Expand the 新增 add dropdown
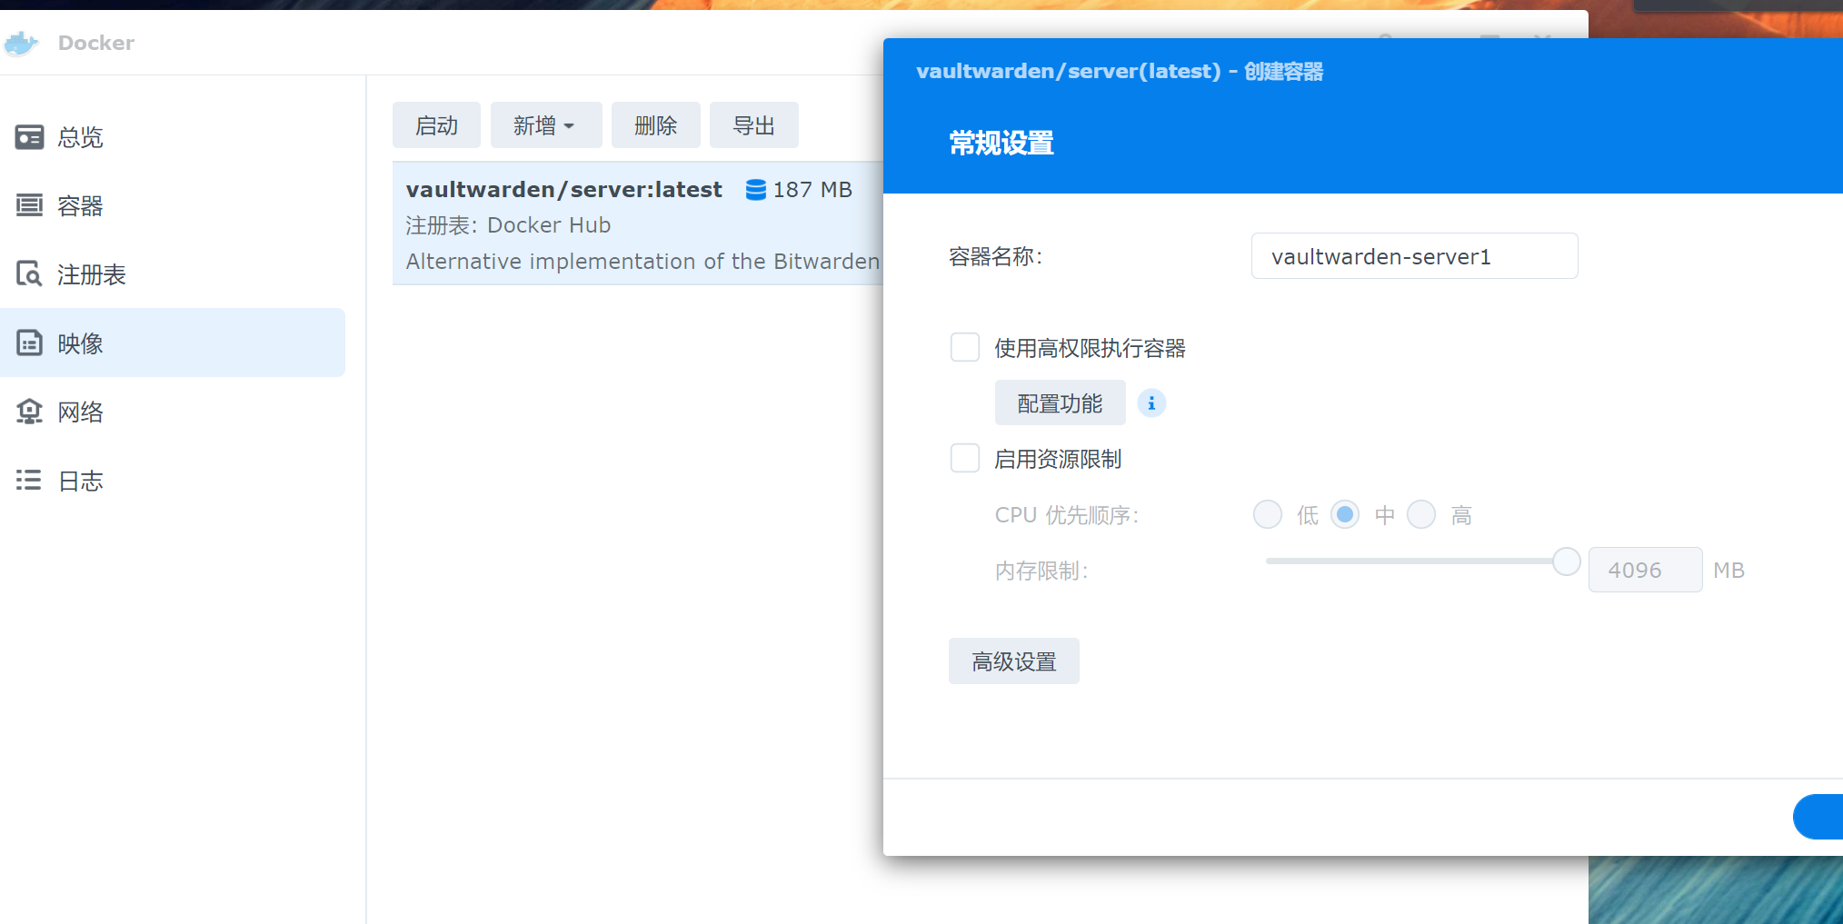 click(546, 125)
